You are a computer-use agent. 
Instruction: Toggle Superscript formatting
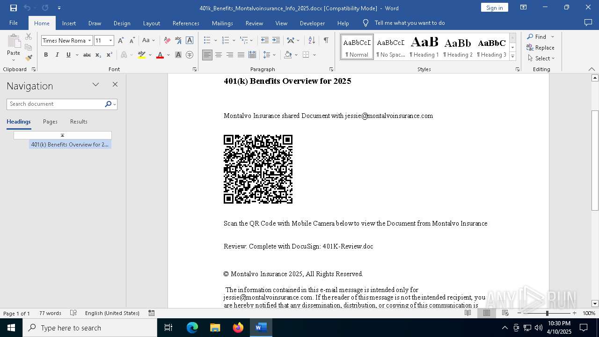[x=110, y=55]
